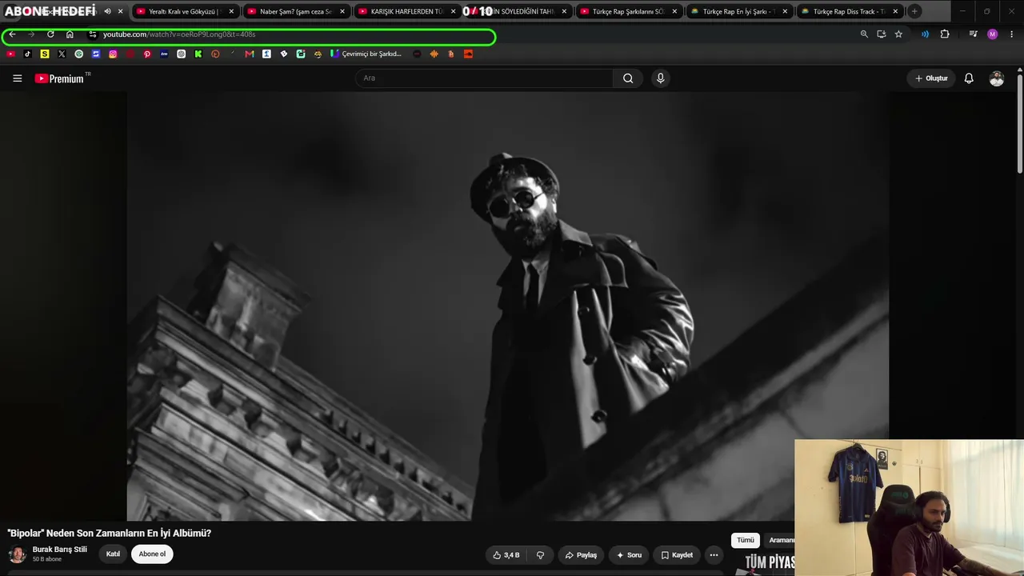Reload the current page
1024x576 pixels.
coord(50,34)
